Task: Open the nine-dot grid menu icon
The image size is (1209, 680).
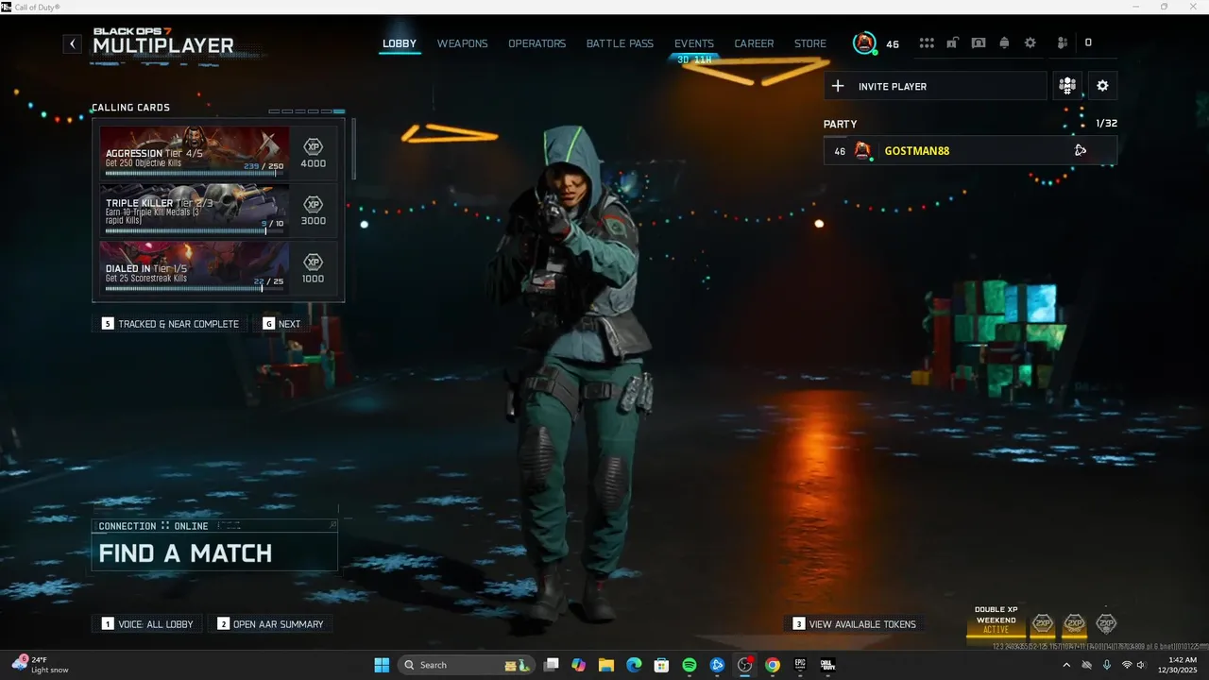Action: pos(927,43)
